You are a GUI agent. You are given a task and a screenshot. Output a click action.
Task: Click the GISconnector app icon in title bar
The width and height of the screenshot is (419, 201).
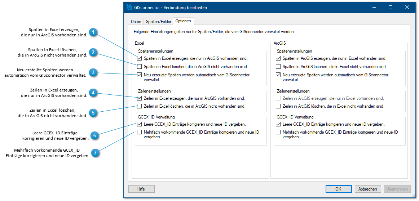pyautogui.click(x=129, y=8)
